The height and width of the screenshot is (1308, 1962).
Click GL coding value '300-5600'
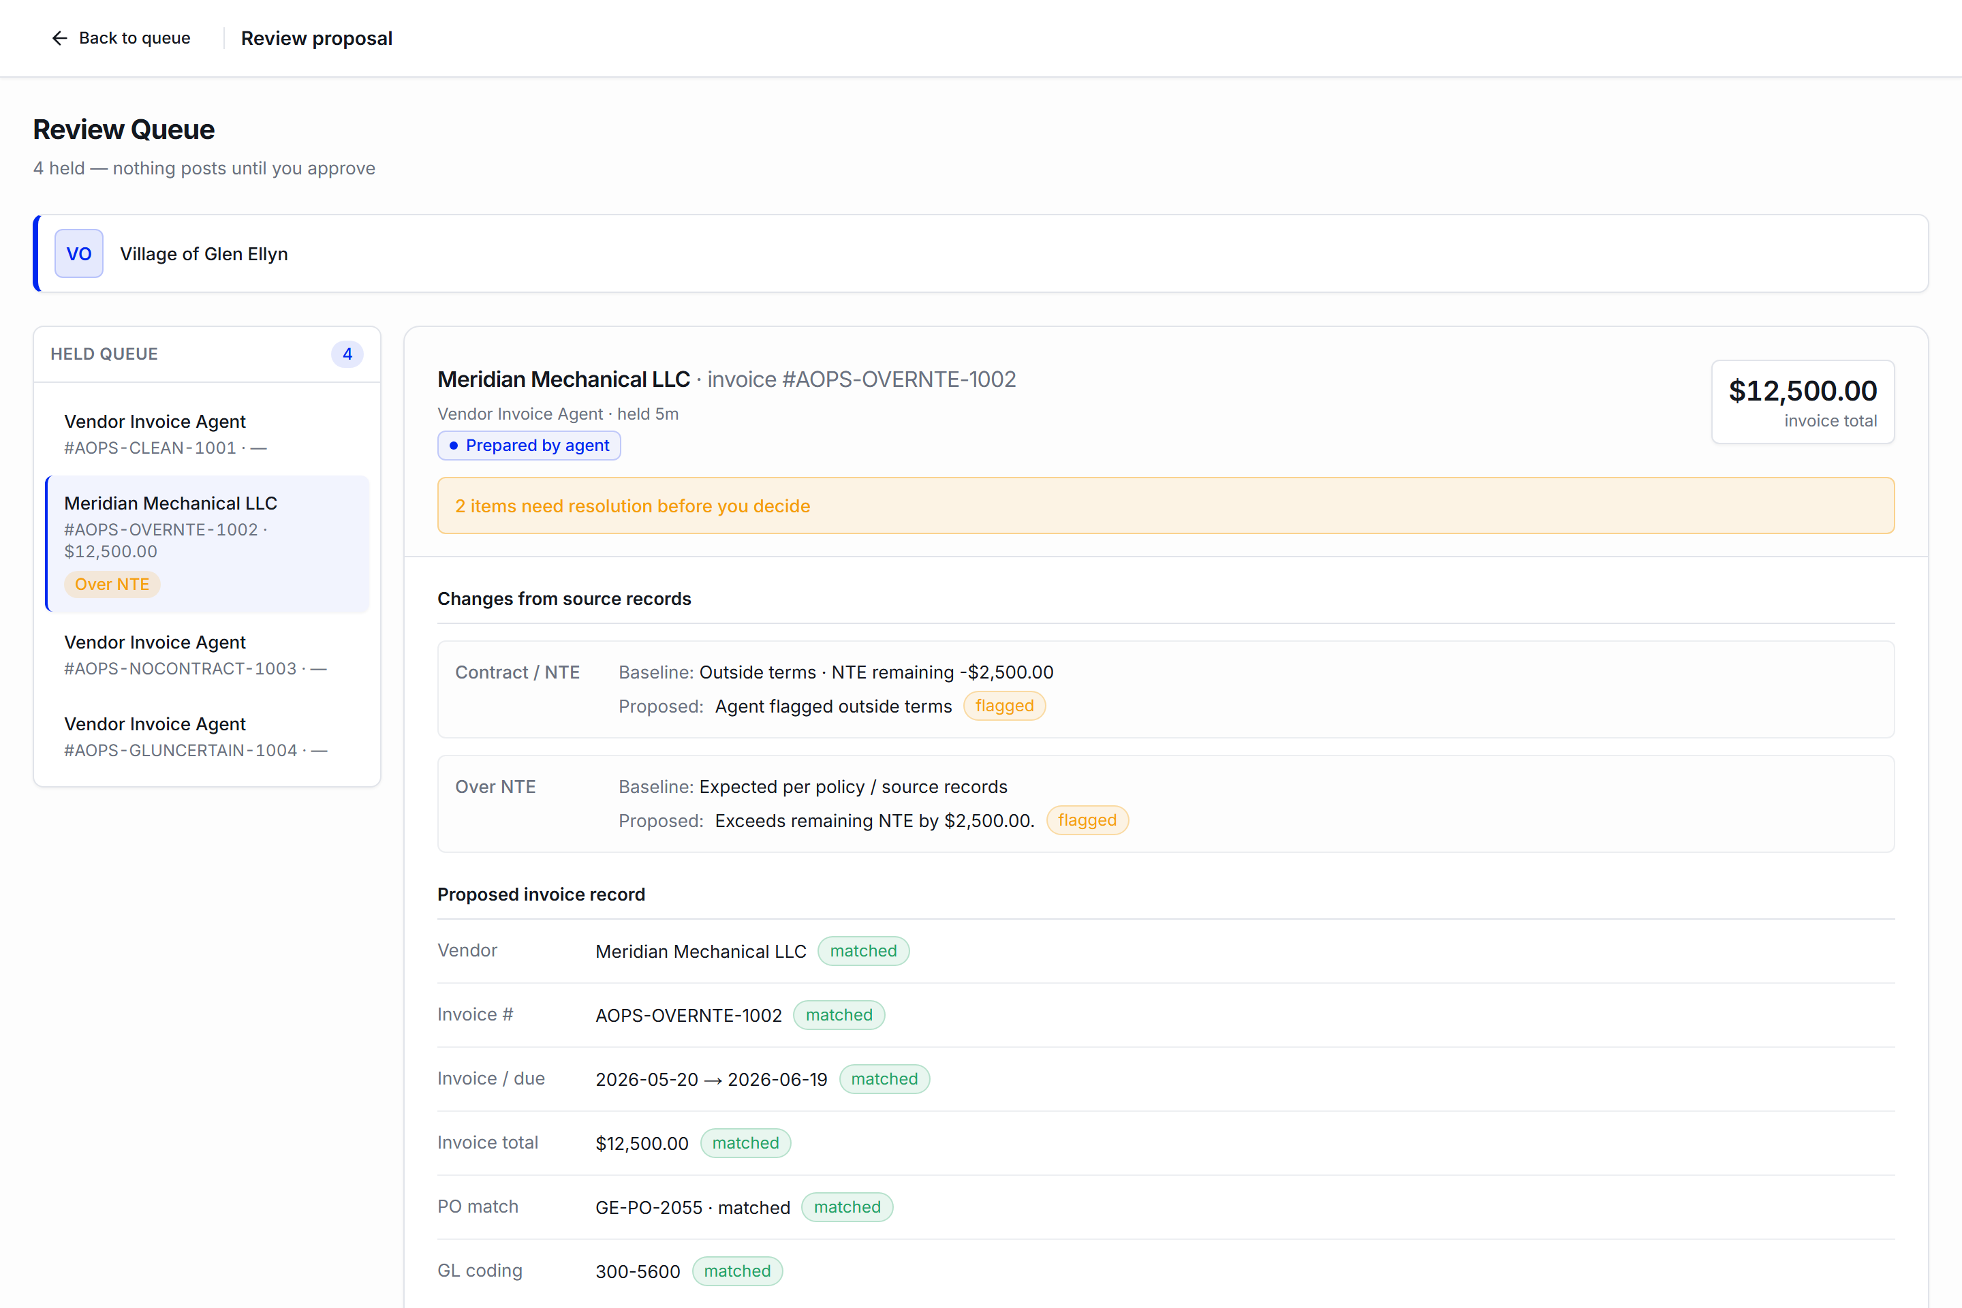coord(638,1271)
